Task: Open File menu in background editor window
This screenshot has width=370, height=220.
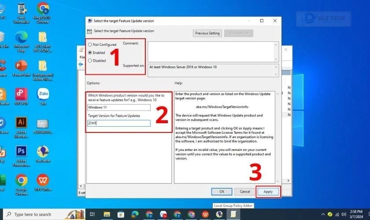Action: [x=82, y=57]
